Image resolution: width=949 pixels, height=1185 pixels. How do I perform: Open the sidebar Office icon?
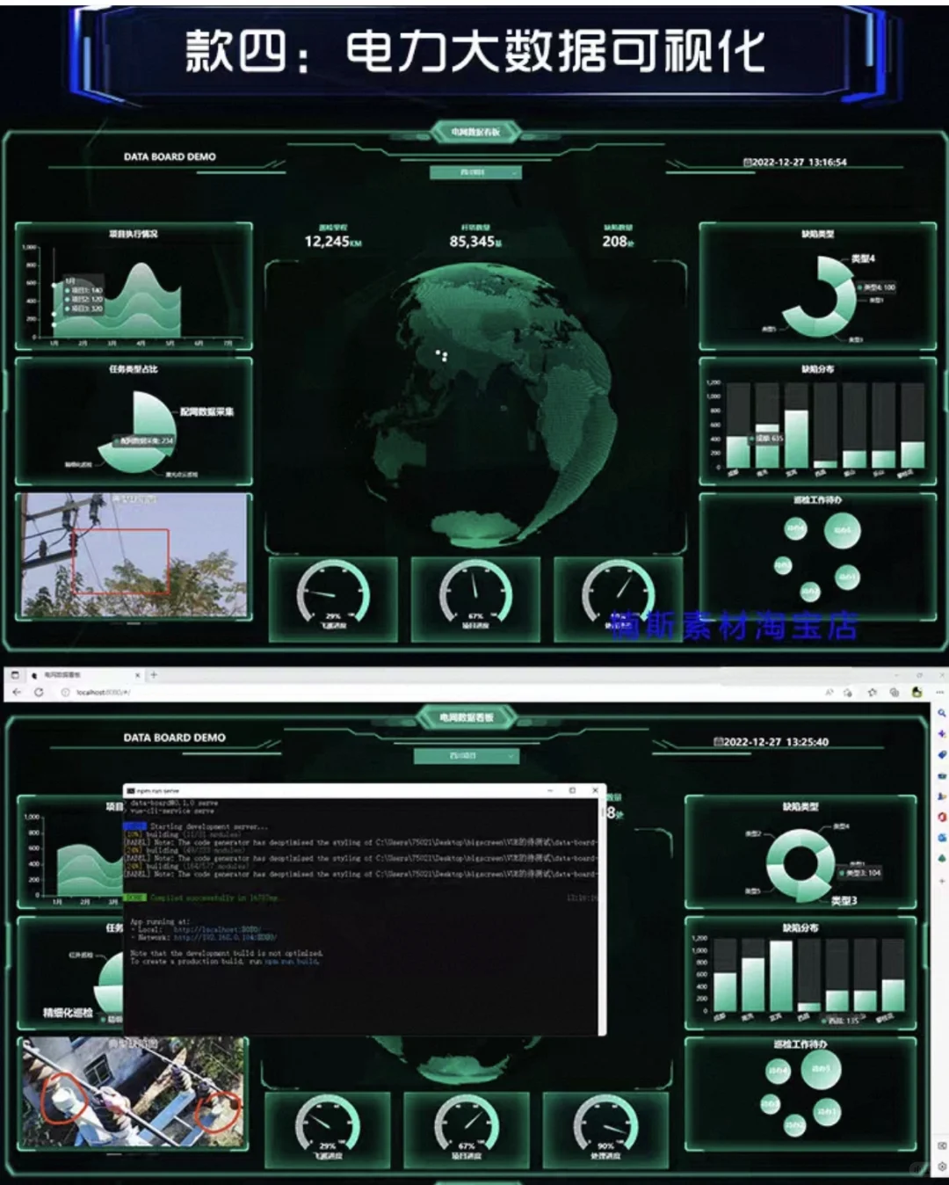[x=942, y=818]
